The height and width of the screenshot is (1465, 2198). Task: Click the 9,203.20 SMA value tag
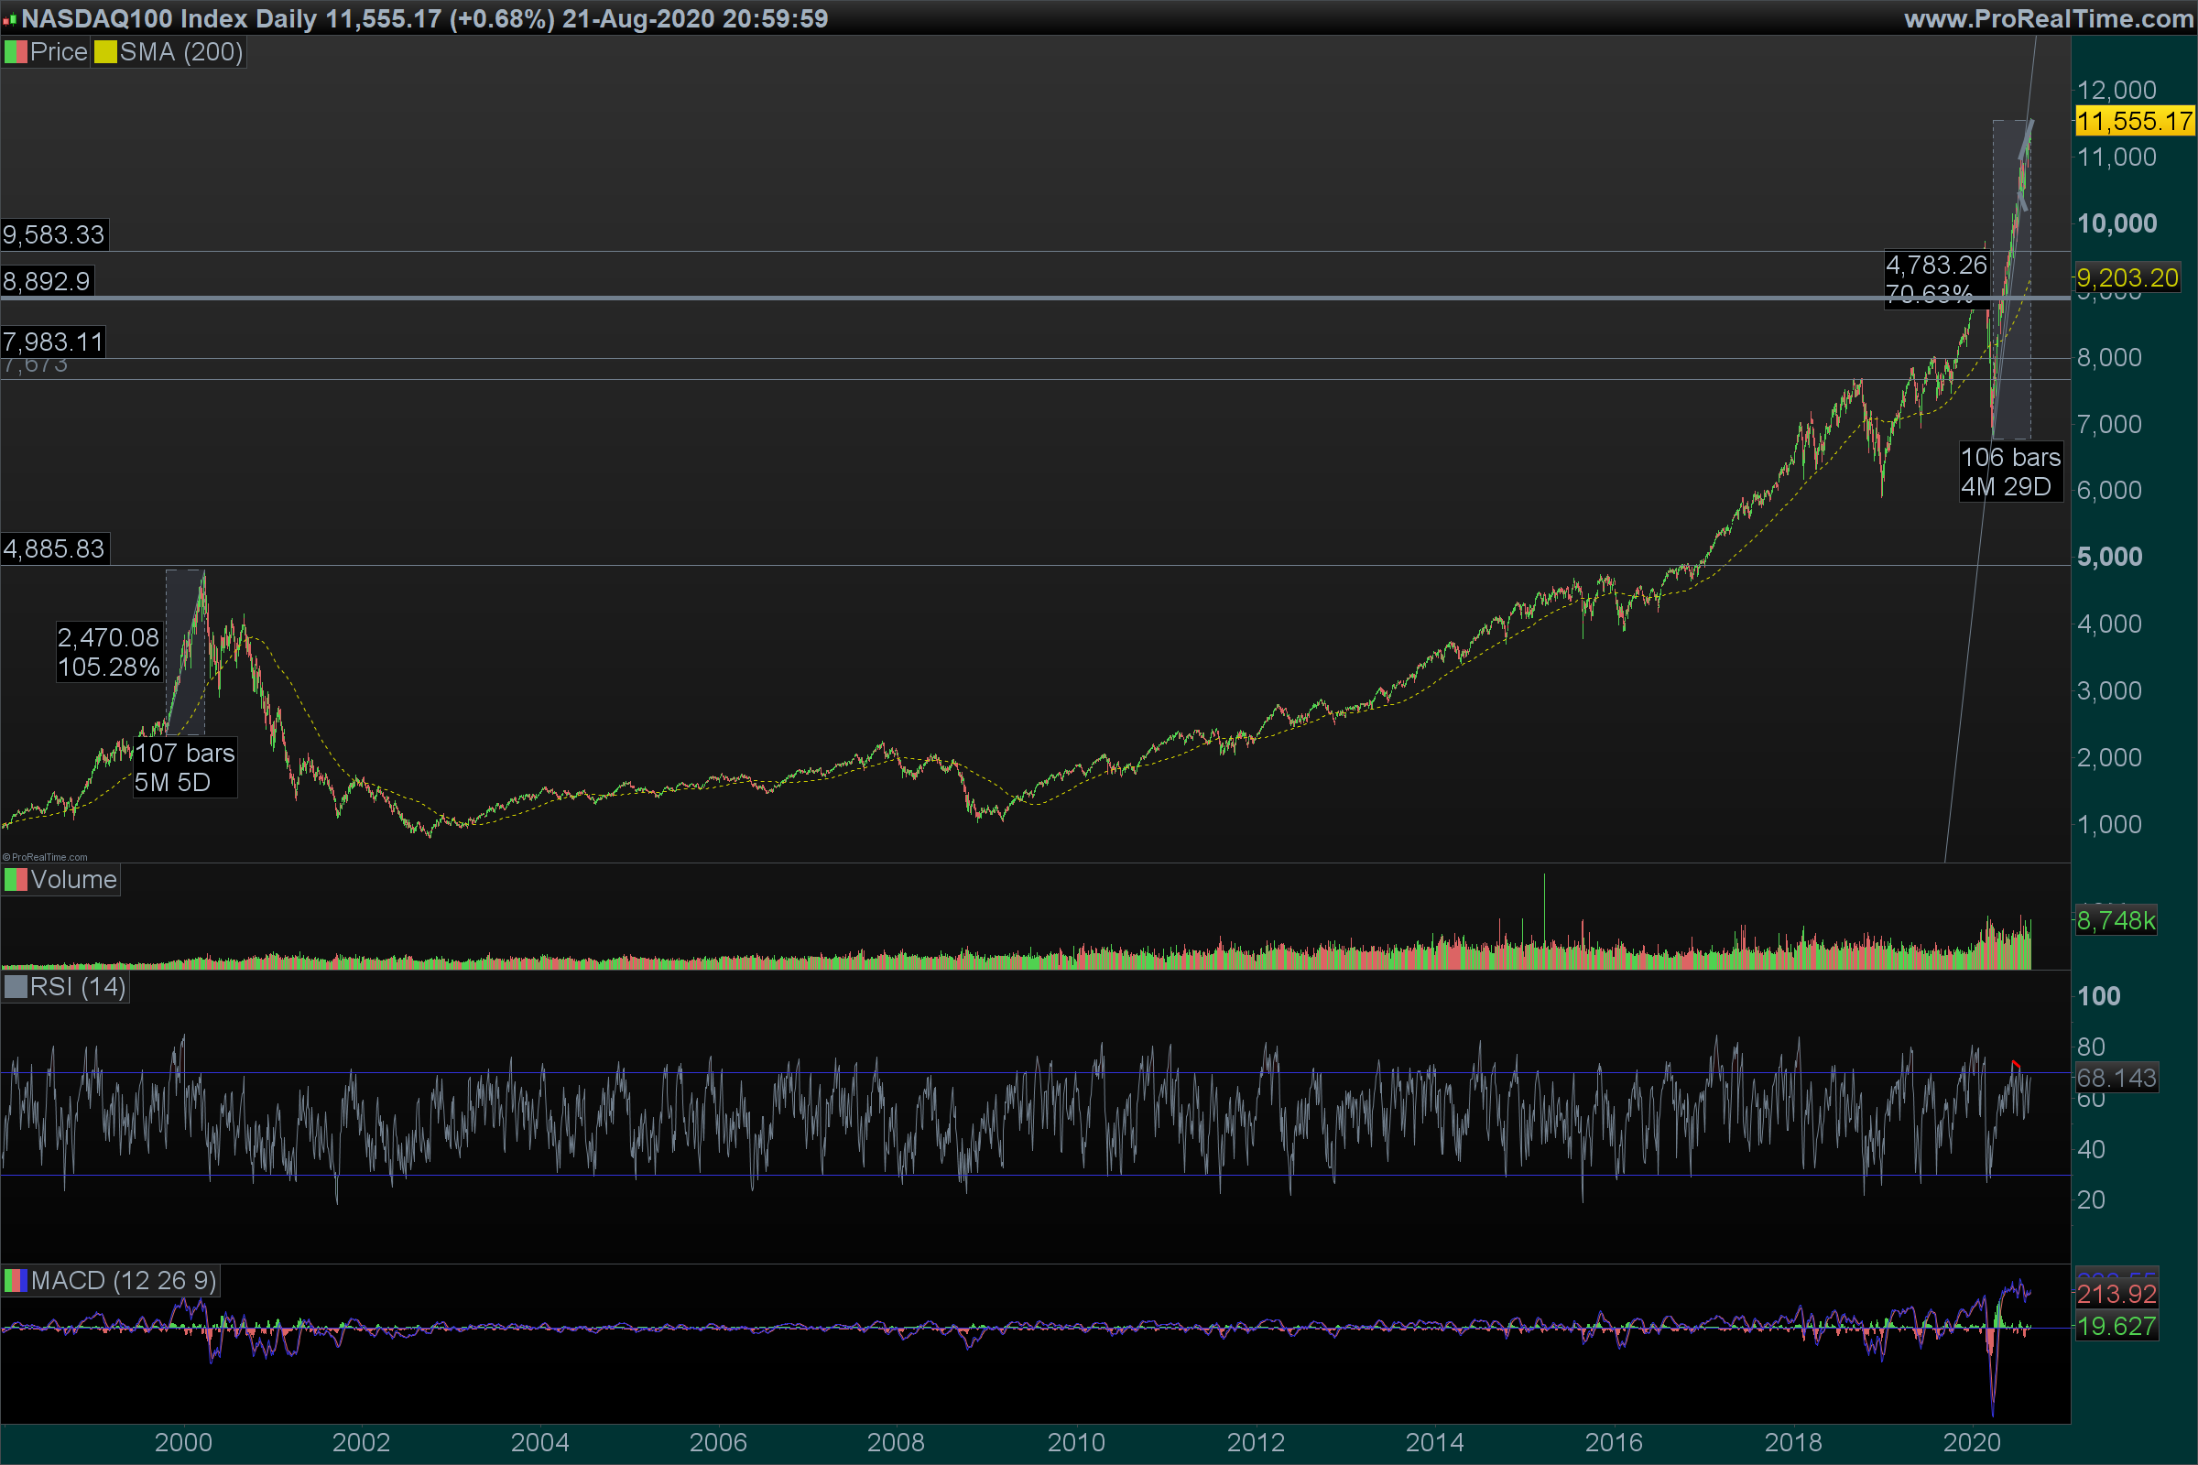[x=2127, y=278]
